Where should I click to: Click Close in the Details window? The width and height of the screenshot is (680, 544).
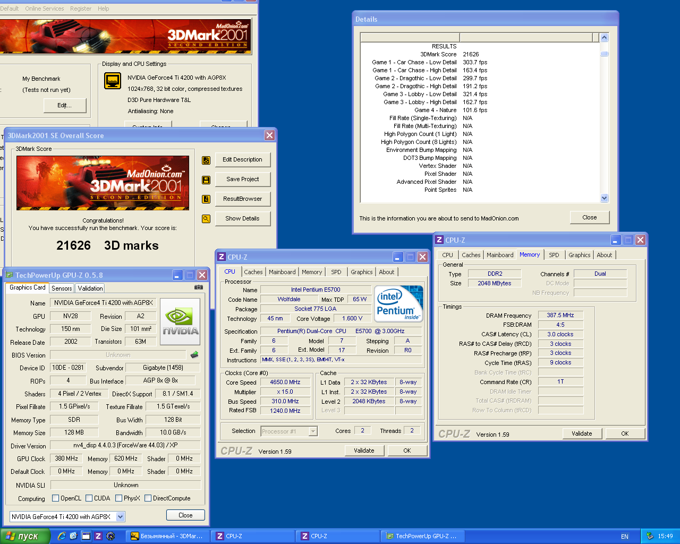pos(590,218)
